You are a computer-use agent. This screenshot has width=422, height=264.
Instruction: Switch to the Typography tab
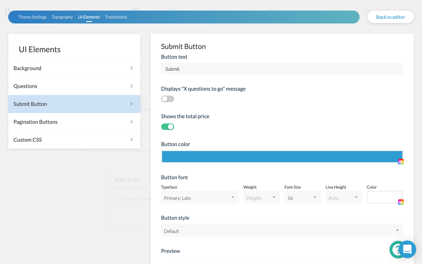(62, 17)
